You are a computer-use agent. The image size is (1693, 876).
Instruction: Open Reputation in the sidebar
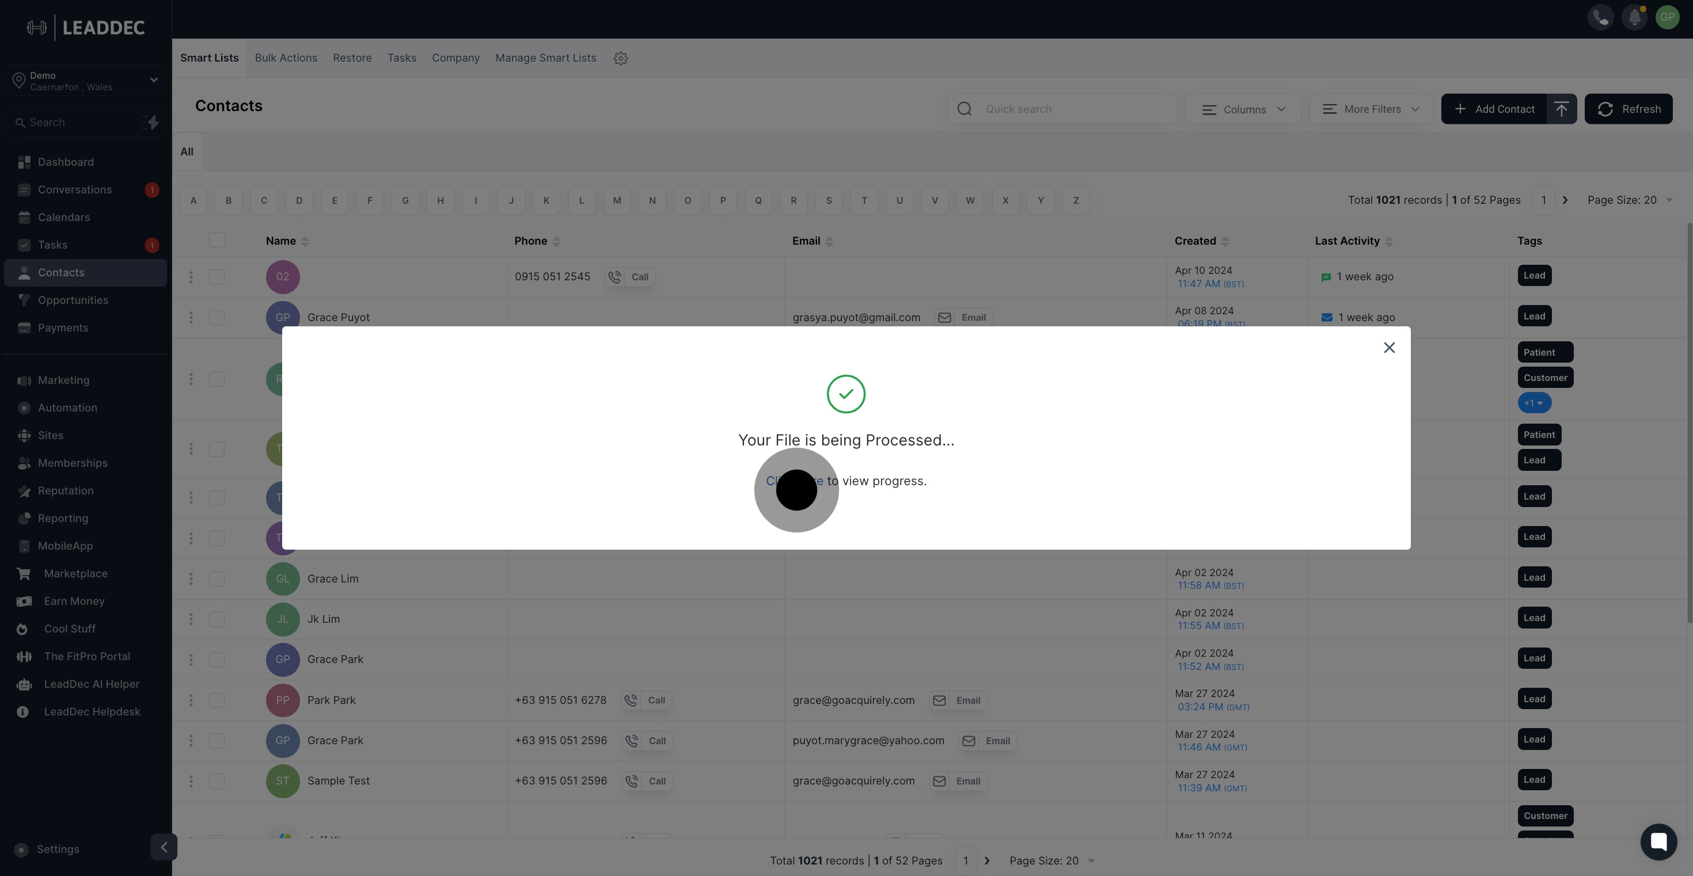(x=85, y=490)
